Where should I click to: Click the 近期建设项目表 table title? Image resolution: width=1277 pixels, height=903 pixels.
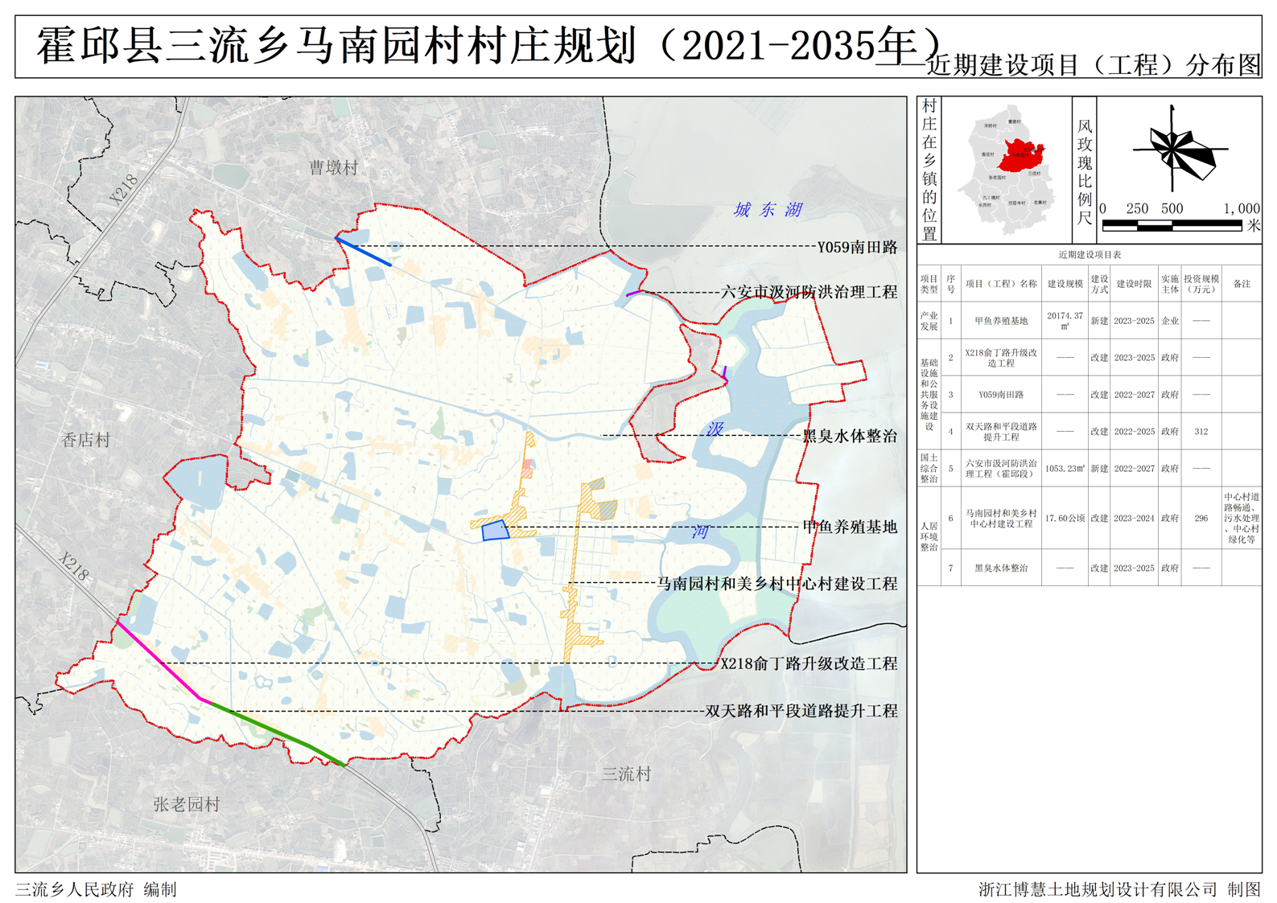(x=1090, y=255)
